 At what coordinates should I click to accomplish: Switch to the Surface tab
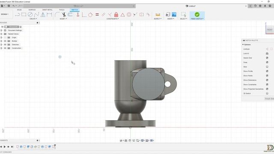[x=32, y=10]
